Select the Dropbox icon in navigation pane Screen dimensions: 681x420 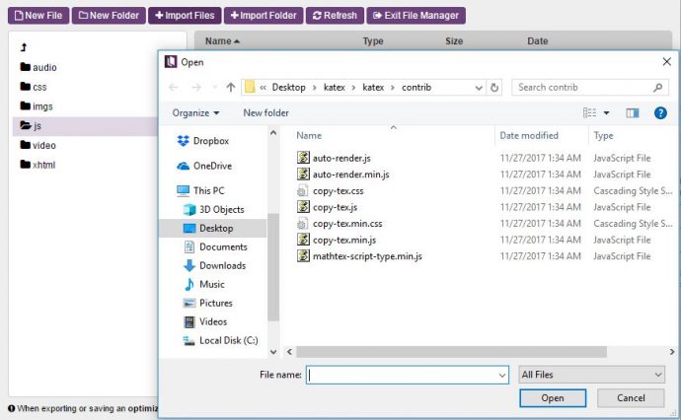[184, 141]
